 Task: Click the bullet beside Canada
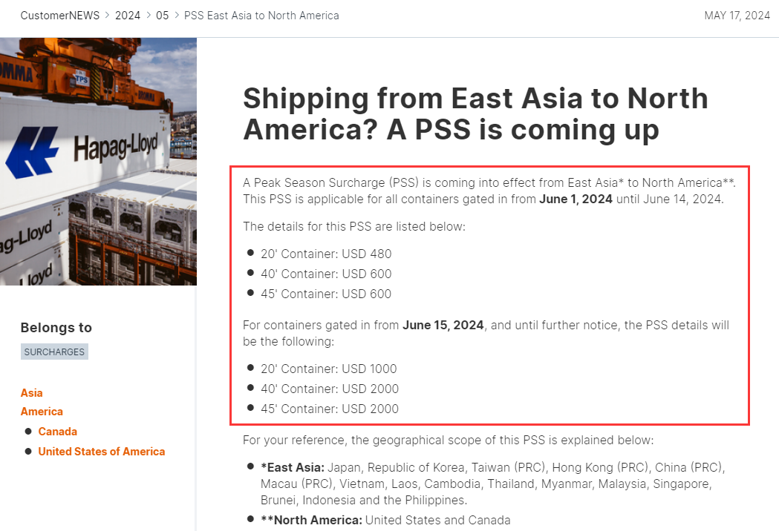28,431
